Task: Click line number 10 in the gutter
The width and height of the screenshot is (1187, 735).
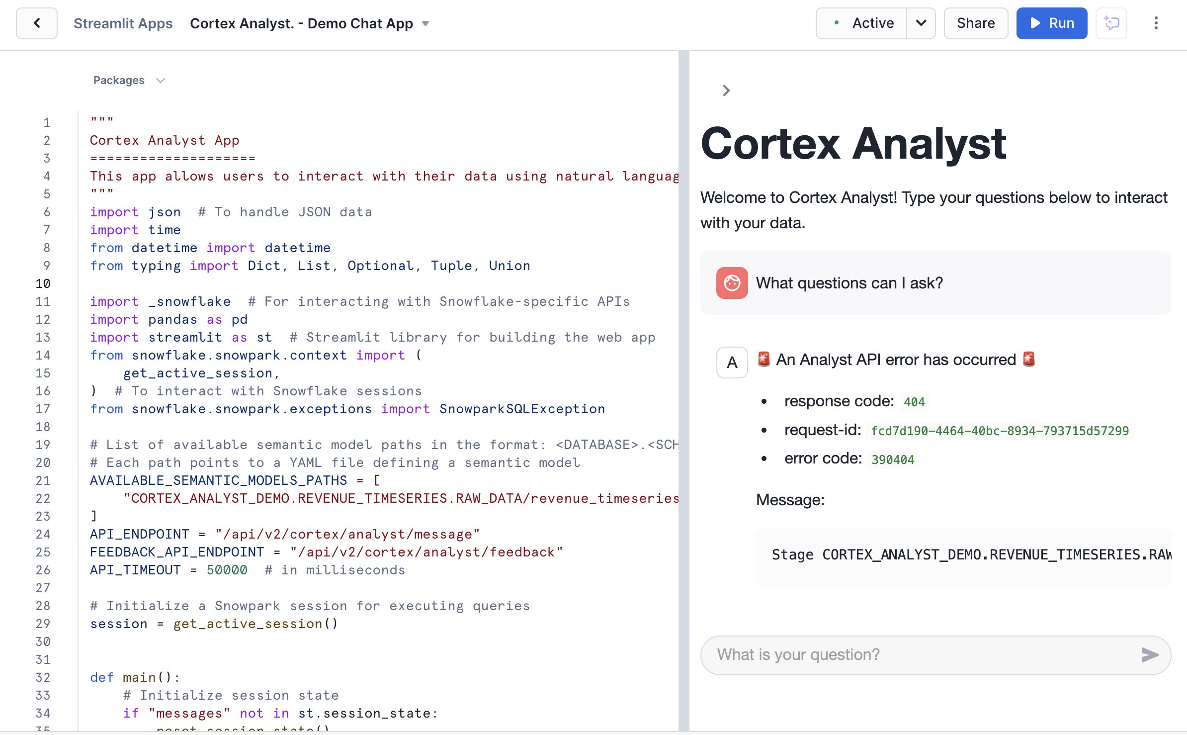Action: 43,283
